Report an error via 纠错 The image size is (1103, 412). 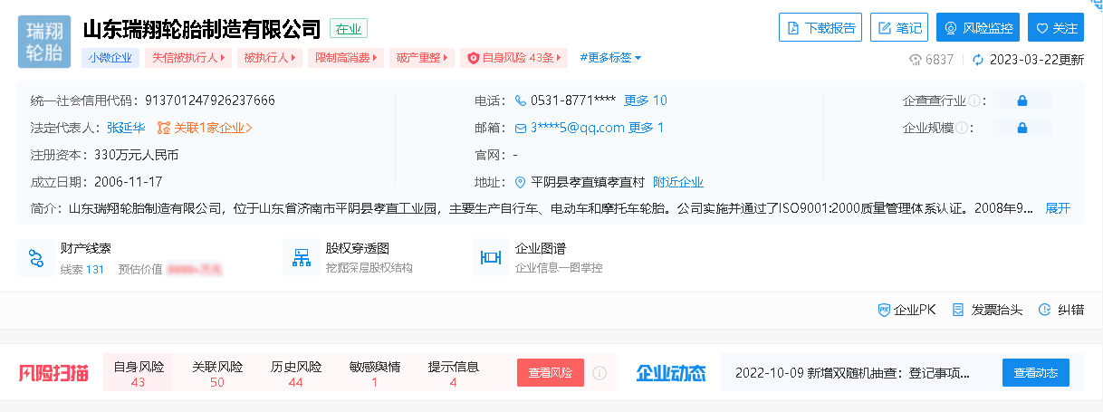[x=1060, y=310]
